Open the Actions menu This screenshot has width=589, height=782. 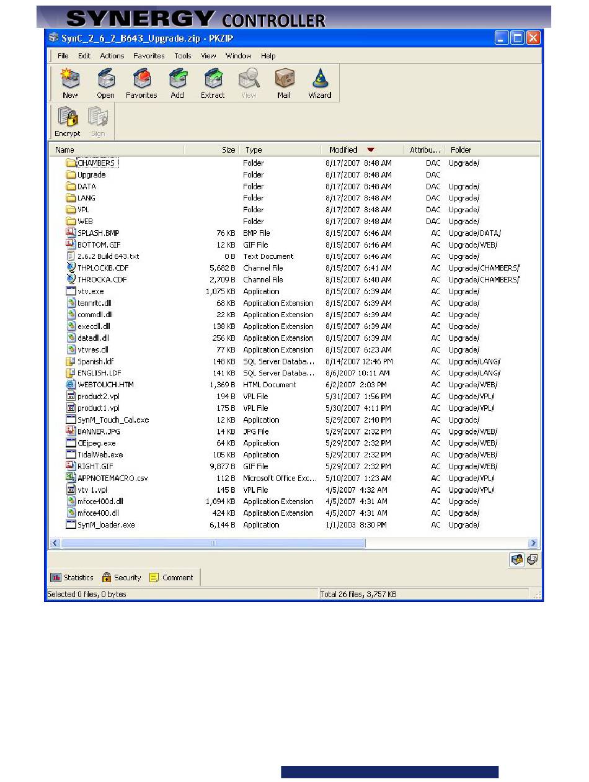pos(112,56)
